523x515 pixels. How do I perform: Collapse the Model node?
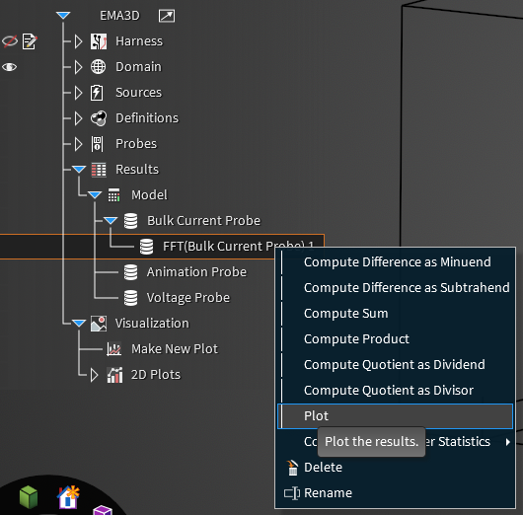pos(95,194)
